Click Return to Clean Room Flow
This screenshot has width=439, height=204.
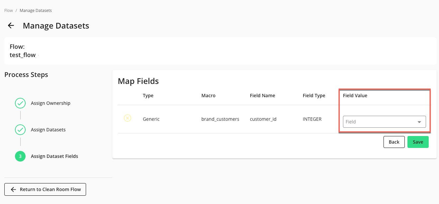click(x=45, y=189)
